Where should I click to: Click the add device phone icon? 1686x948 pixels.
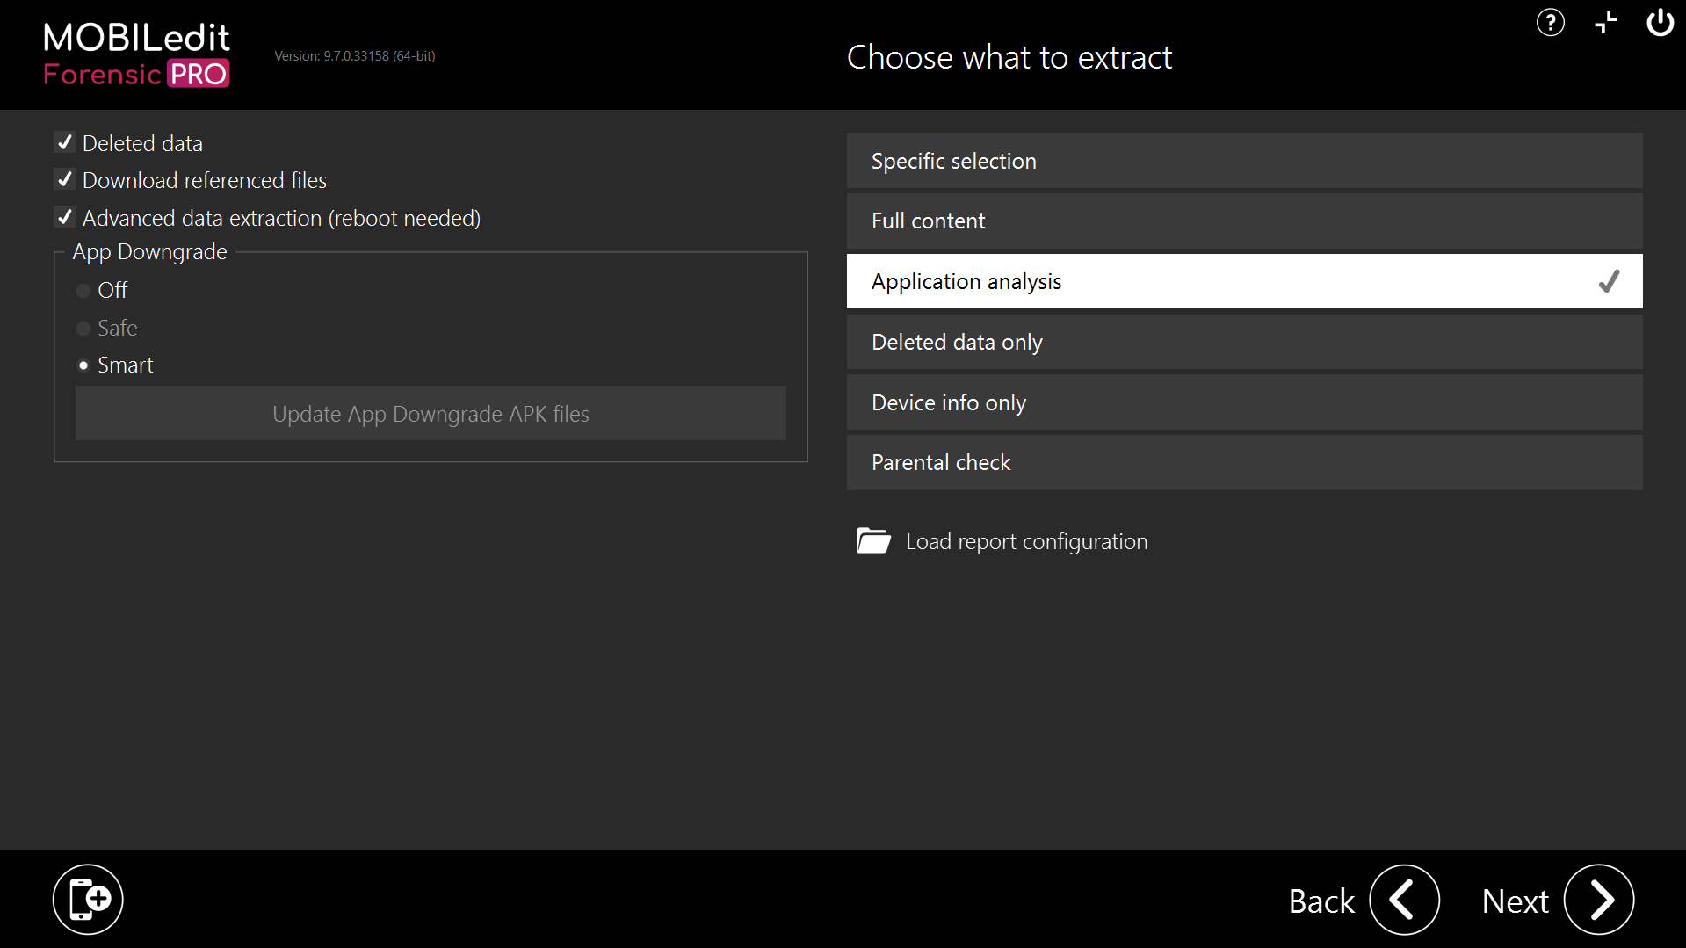click(x=88, y=899)
